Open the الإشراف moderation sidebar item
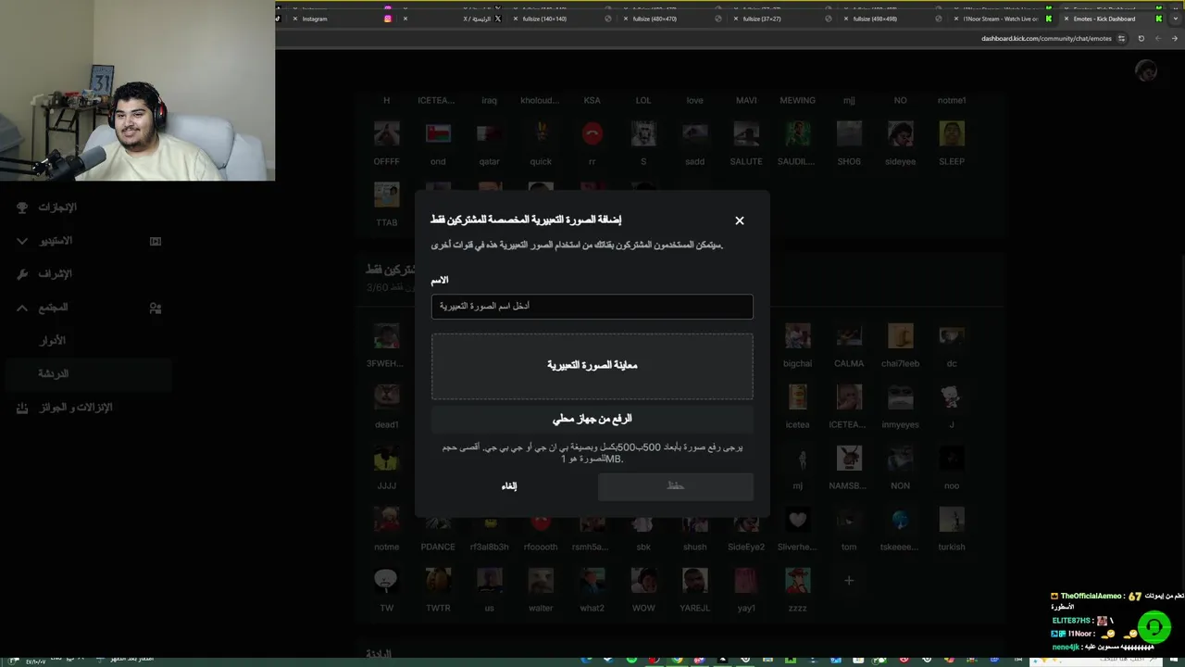Viewport: 1185px width, 667px height. (56, 274)
